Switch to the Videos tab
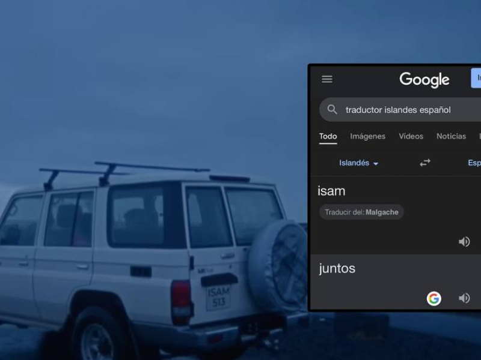This screenshot has height=360, width=481. tap(411, 136)
